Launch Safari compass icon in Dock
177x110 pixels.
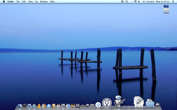coord(34,106)
